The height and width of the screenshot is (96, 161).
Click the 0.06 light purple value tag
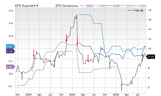point(11,67)
